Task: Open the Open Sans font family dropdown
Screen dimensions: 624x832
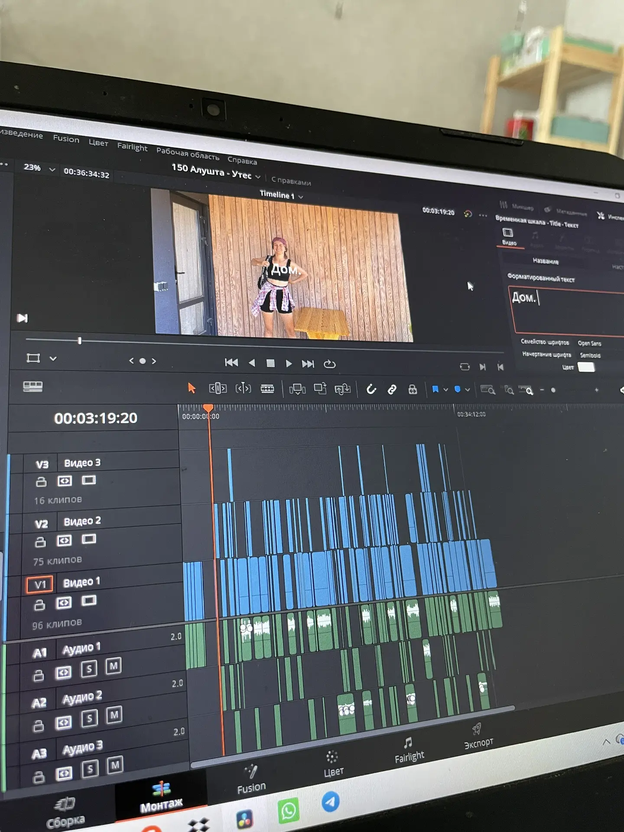Action: [589, 343]
